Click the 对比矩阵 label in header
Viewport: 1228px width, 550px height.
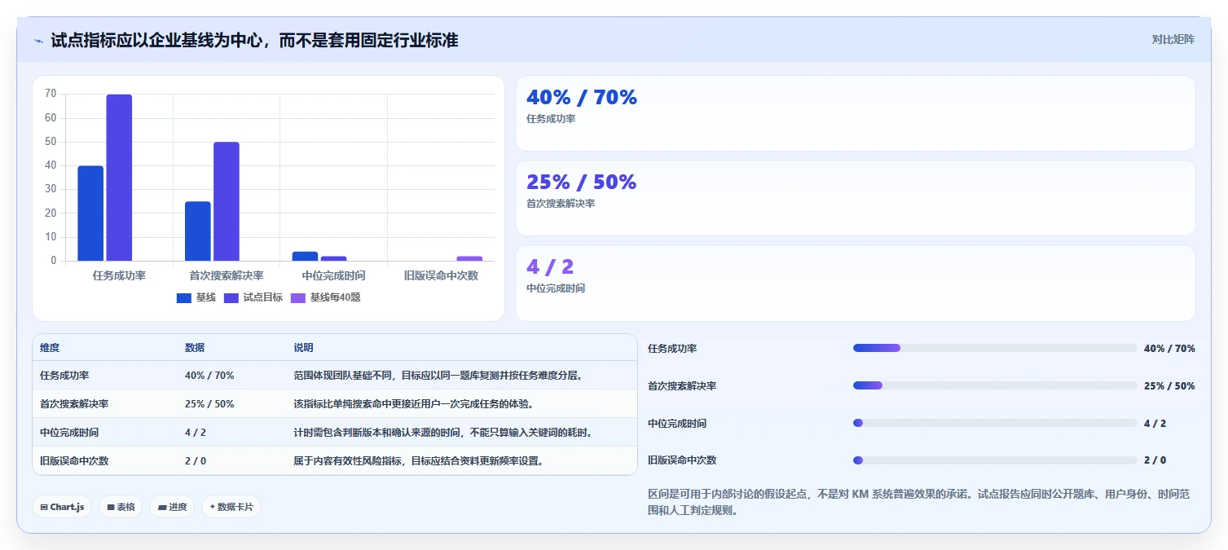pyautogui.click(x=1173, y=39)
